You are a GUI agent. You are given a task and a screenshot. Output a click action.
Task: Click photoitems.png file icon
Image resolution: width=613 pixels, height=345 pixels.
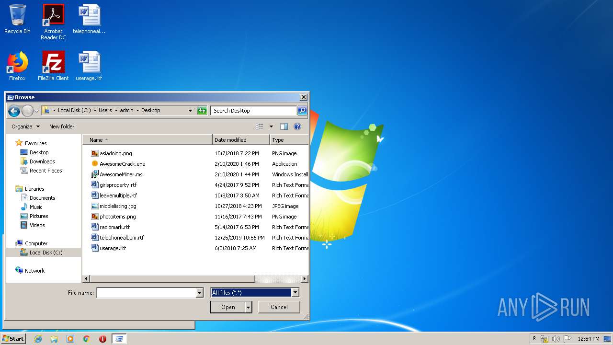click(95, 217)
